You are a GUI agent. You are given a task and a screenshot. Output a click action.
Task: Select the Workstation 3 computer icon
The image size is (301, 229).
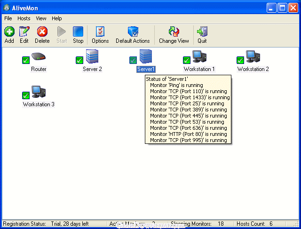(x=39, y=92)
